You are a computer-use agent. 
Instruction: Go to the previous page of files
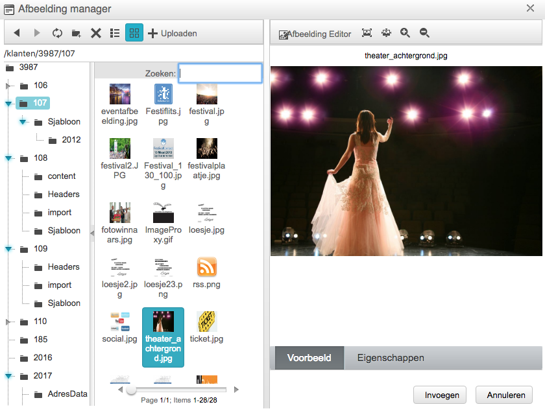click(x=121, y=390)
